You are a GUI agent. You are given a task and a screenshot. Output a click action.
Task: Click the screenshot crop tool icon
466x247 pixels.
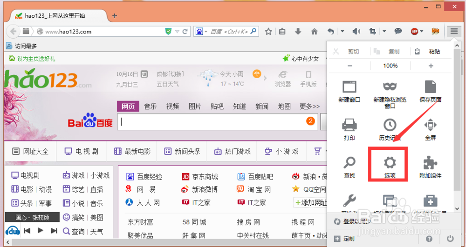[x=372, y=31]
